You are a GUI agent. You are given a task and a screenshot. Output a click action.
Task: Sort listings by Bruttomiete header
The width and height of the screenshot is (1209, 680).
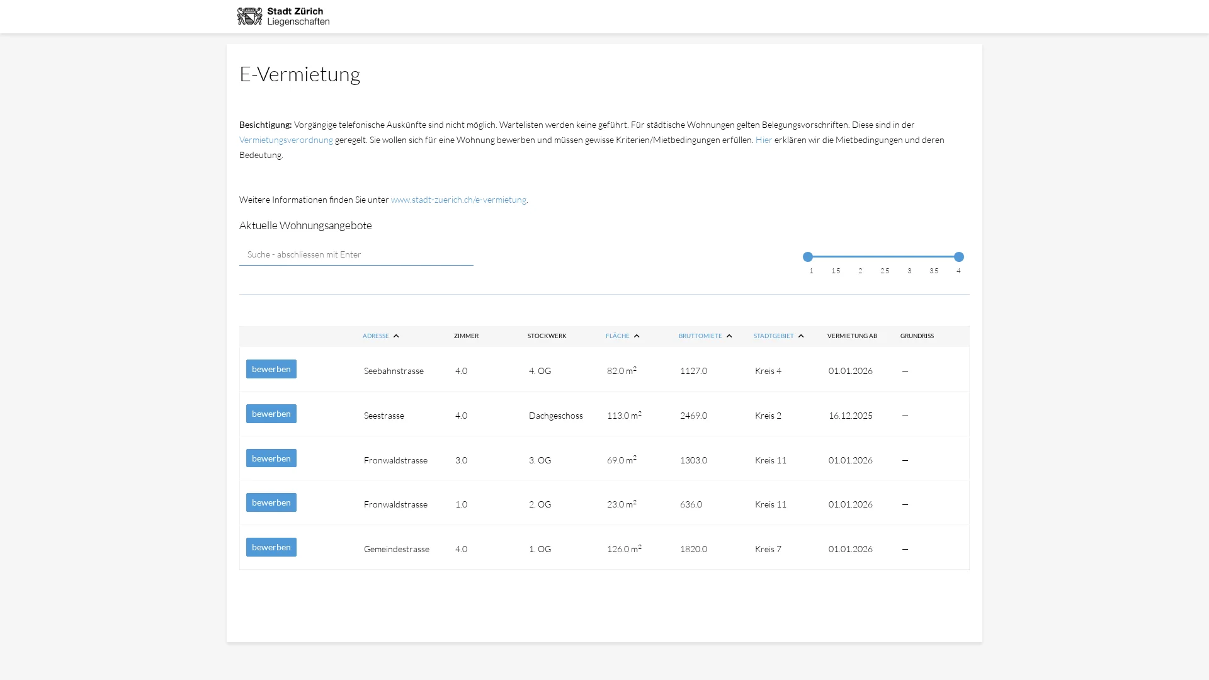tap(700, 336)
